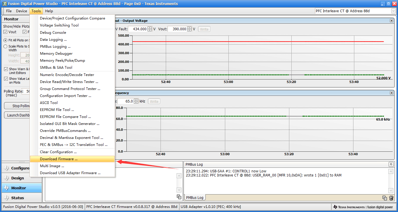Click the Vout 390.000 value field
The height and width of the screenshot is (212, 398).
177,29
